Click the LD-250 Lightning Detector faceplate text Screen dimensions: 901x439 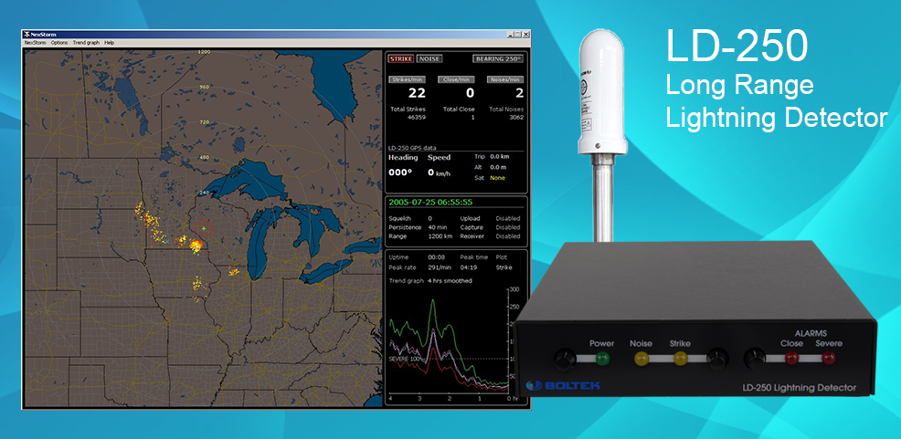click(x=801, y=388)
